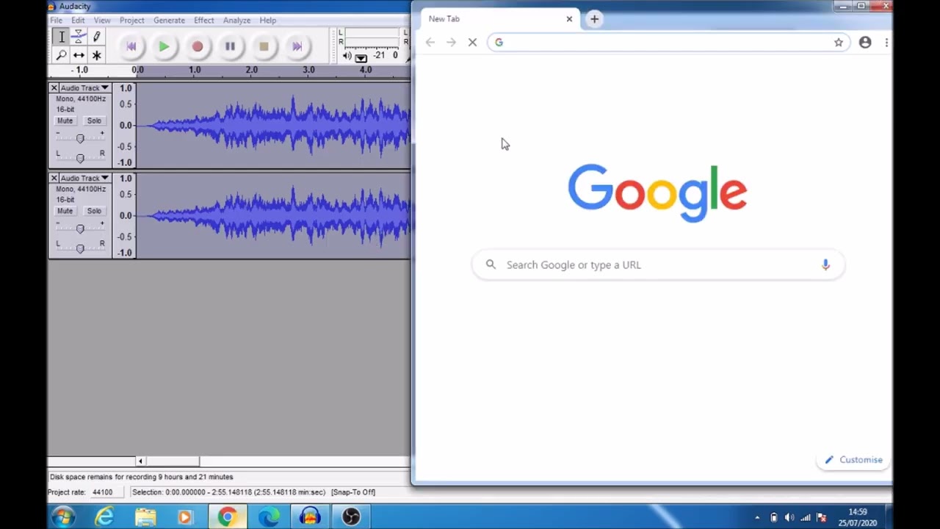Image resolution: width=940 pixels, height=529 pixels.
Task: Close the second audio track with X
Action: point(54,179)
